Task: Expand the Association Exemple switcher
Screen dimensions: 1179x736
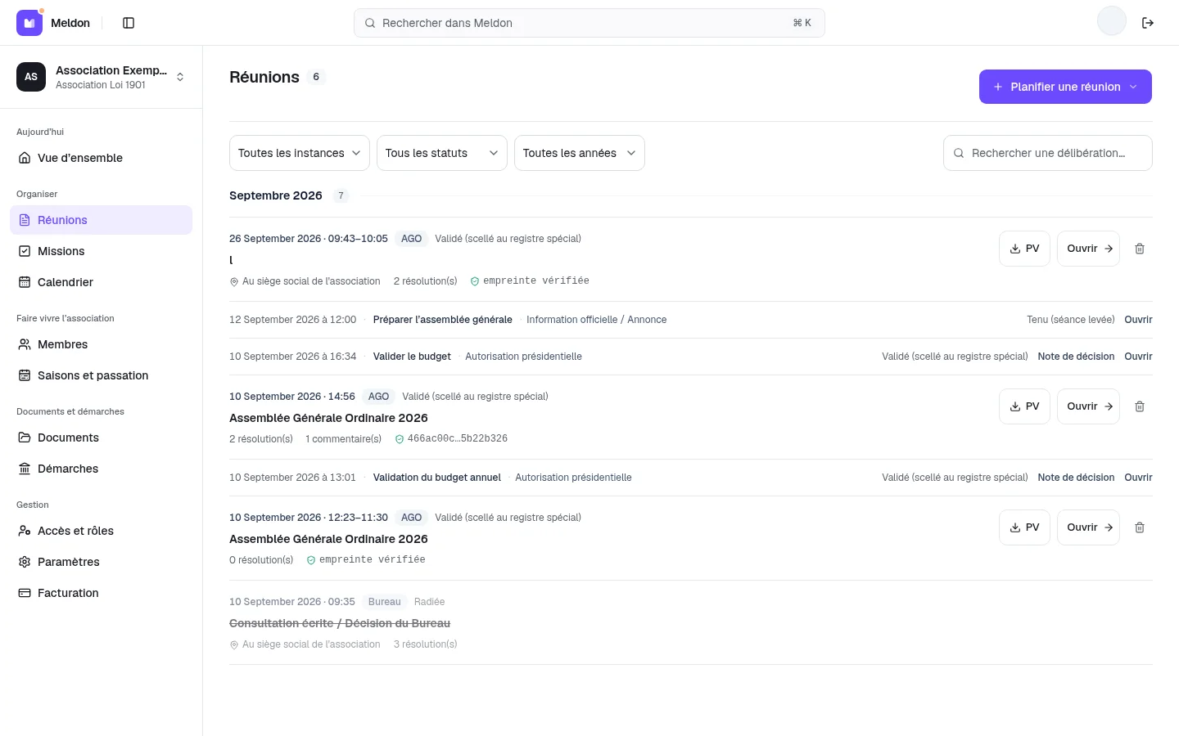Action: tap(102, 77)
